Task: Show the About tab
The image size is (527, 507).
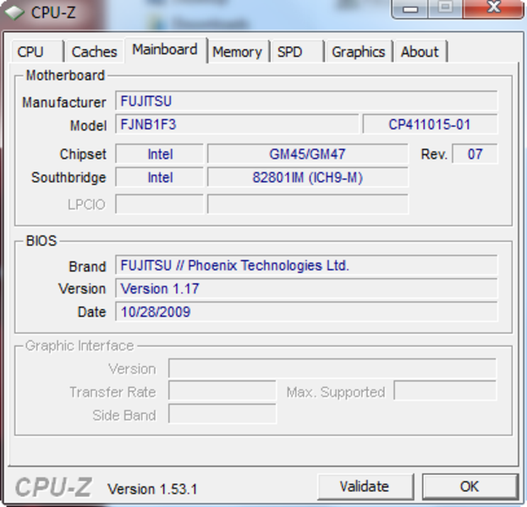Action: pos(420,52)
